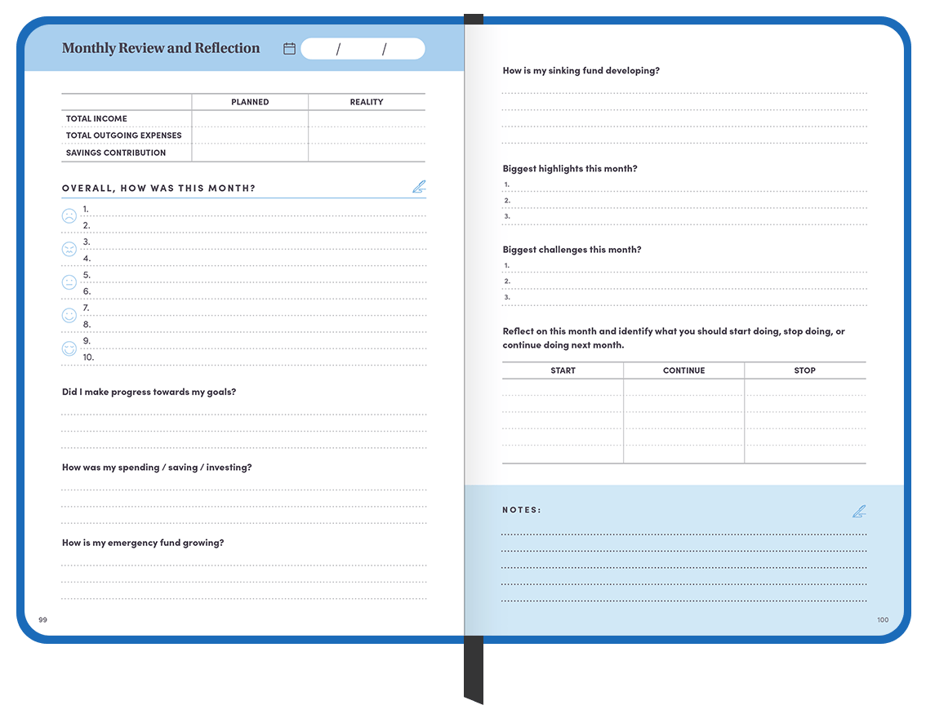Click rating line number 10
Image resolution: width=926 pixels, height=714 pixels.
(253, 357)
